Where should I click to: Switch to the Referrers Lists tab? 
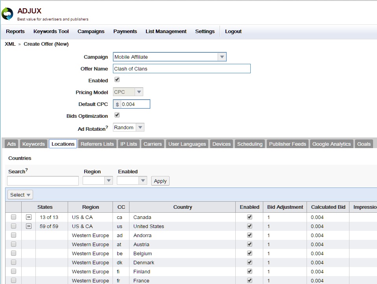pyautogui.click(x=97, y=144)
